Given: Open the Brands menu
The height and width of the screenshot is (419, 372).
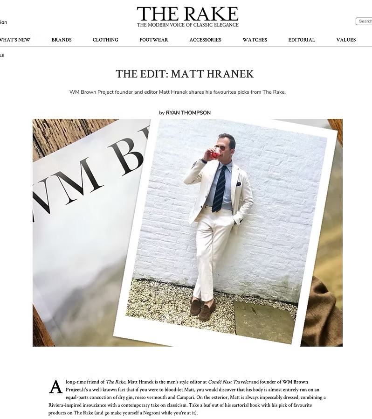Looking at the screenshot, I should click(x=62, y=40).
